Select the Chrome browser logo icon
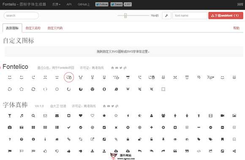The width and height of the screenshot is (245, 160). (93, 89)
